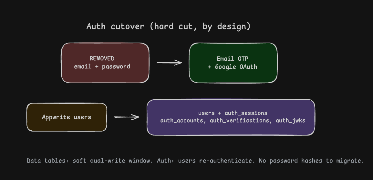Image resolution: width=373 pixels, height=180 pixels.
Task: Select the 'users + auth_sessions' text line
Action: [x=233, y=113]
